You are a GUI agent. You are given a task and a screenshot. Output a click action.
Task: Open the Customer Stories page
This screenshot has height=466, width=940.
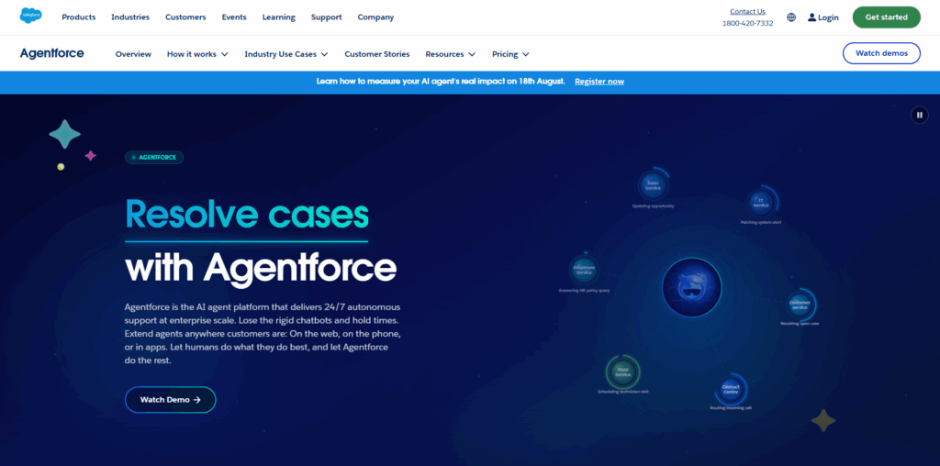click(x=377, y=54)
